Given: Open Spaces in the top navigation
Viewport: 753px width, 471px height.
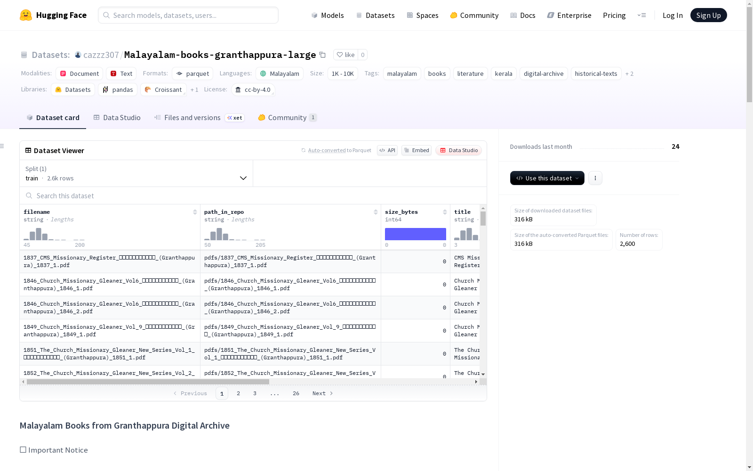Looking at the screenshot, I should click(423, 15).
